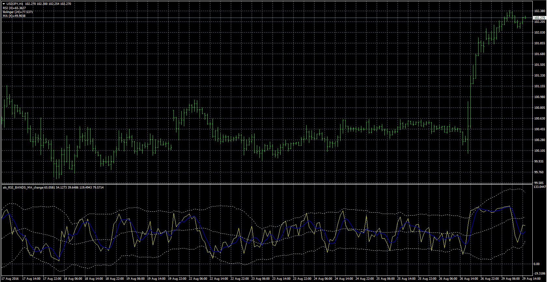Click the 99.760 price axis label

[x=540, y=172]
